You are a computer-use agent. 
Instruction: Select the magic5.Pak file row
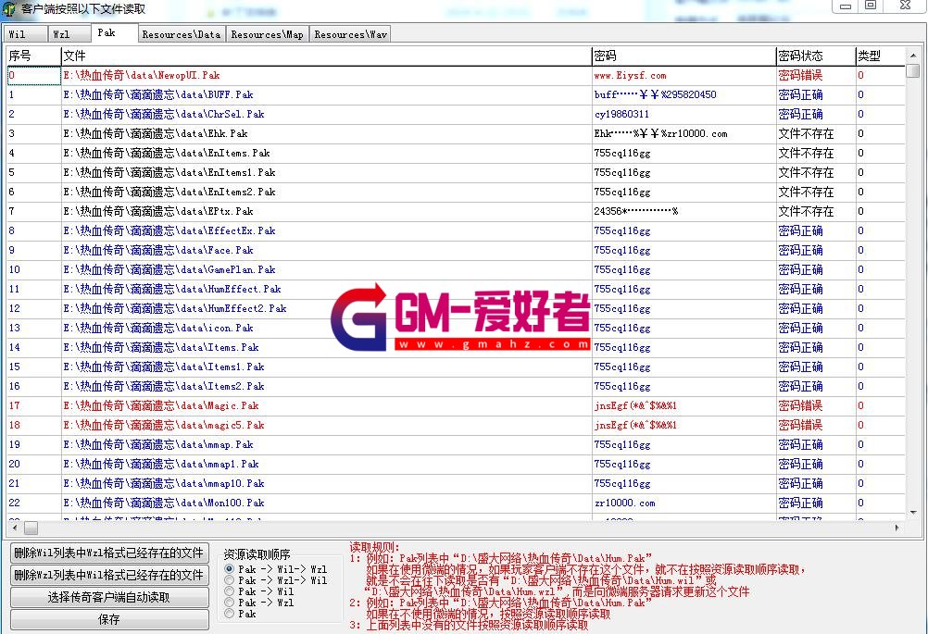coord(455,425)
